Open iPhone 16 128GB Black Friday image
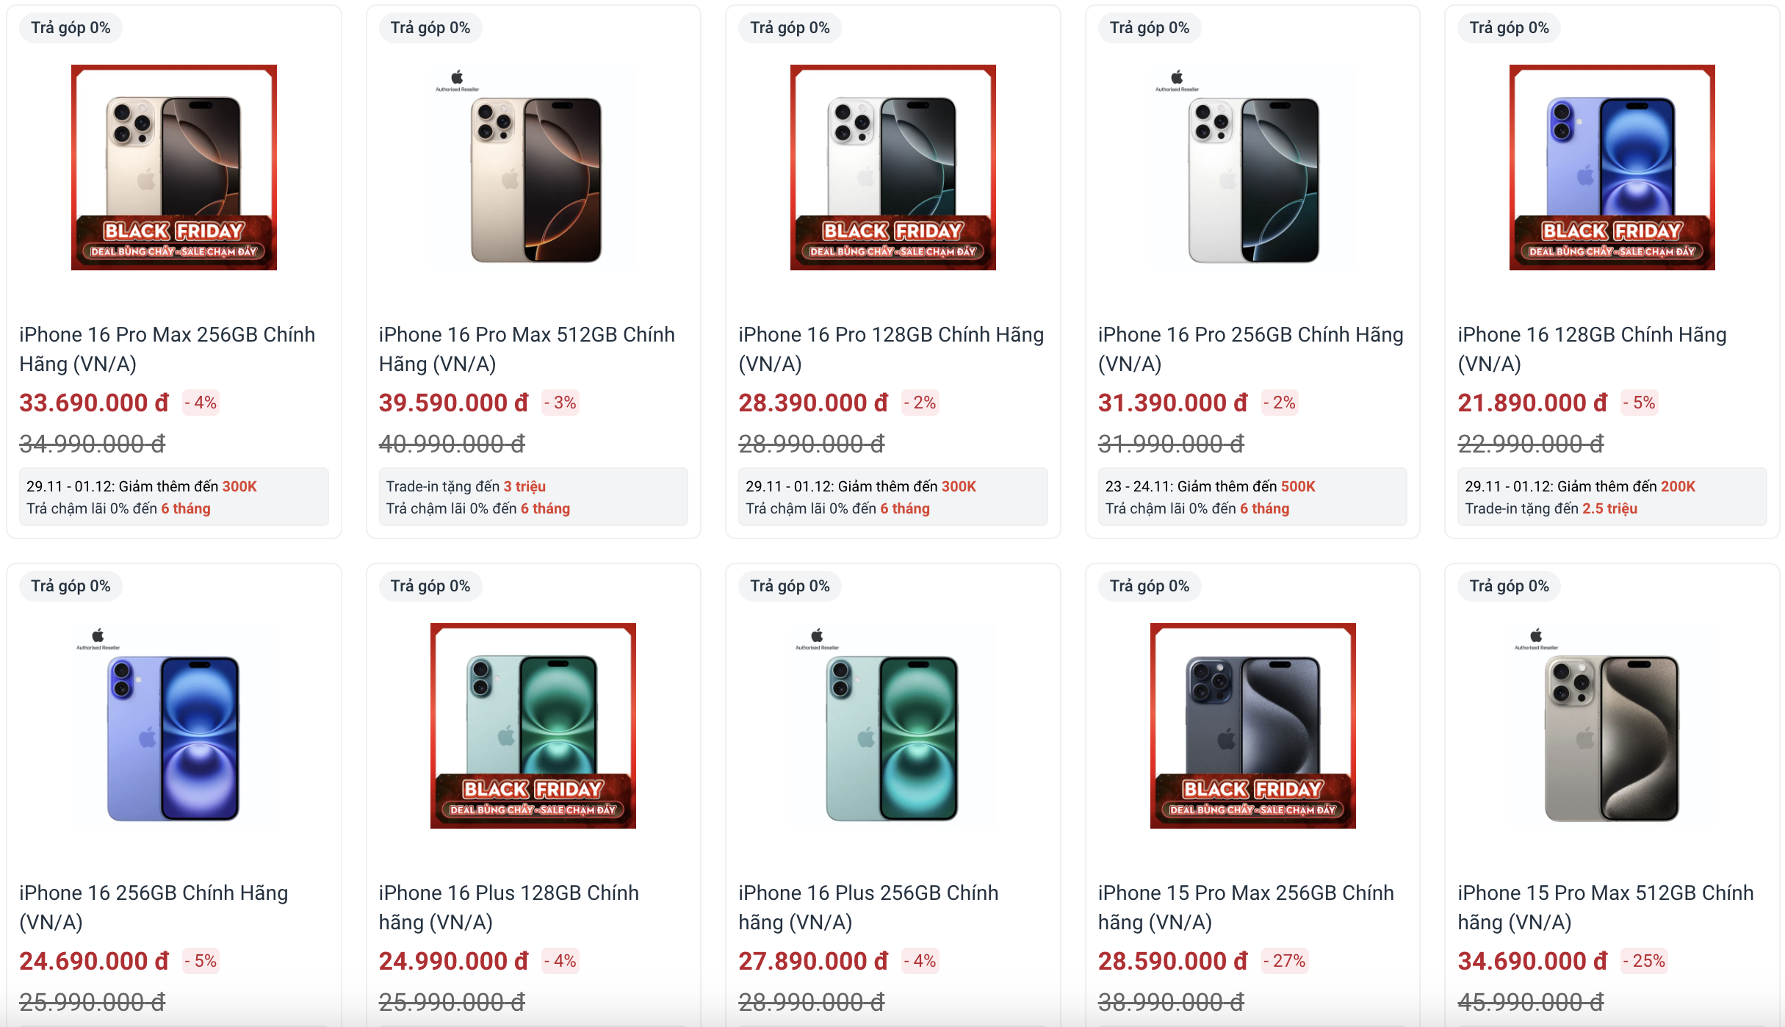 1612,167
